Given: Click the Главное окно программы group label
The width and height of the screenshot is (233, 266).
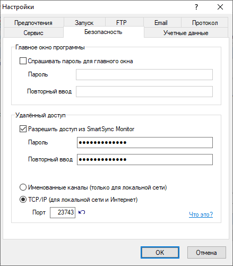Looking at the screenshot, I should (50, 47).
